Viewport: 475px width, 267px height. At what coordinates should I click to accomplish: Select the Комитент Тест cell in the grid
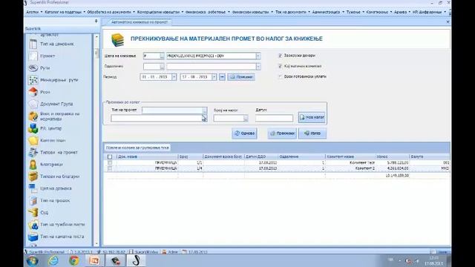click(x=350, y=163)
